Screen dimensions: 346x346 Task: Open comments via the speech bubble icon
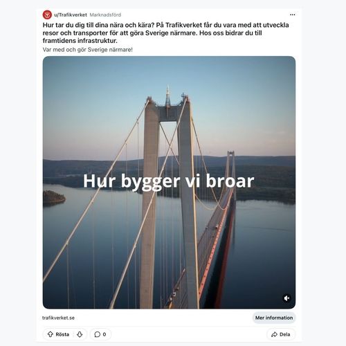[98, 334]
